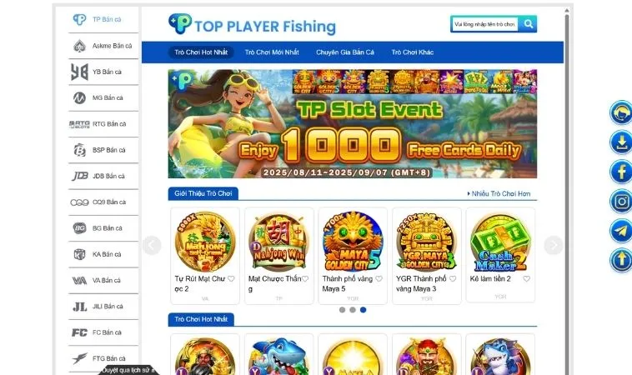Click the back-to-top arrow icon
Viewport: 632px width, 375px height.
[x=620, y=260]
